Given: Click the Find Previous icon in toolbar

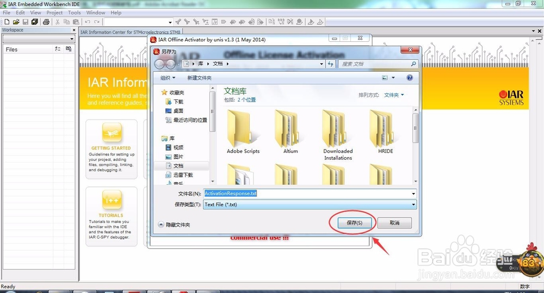Looking at the screenshot, I should [x=178, y=22].
